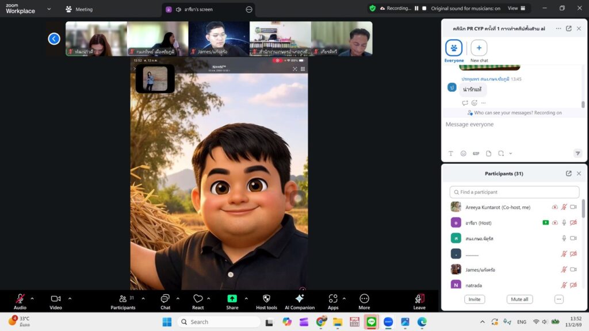This screenshot has height=331, width=589.
Task: Pause the recording in top bar
Action: [x=416, y=9]
